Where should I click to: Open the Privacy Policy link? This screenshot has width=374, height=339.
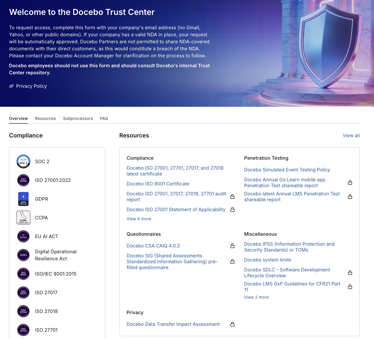click(32, 86)
